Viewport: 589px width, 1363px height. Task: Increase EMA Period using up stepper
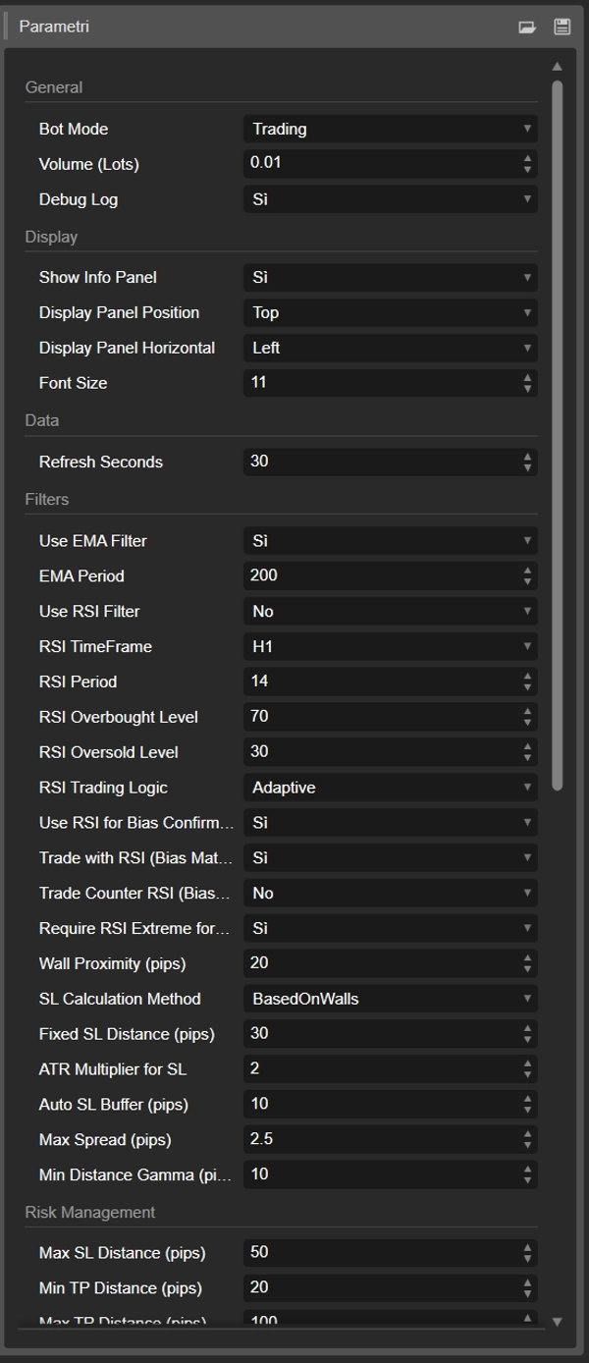pos(528,571)
